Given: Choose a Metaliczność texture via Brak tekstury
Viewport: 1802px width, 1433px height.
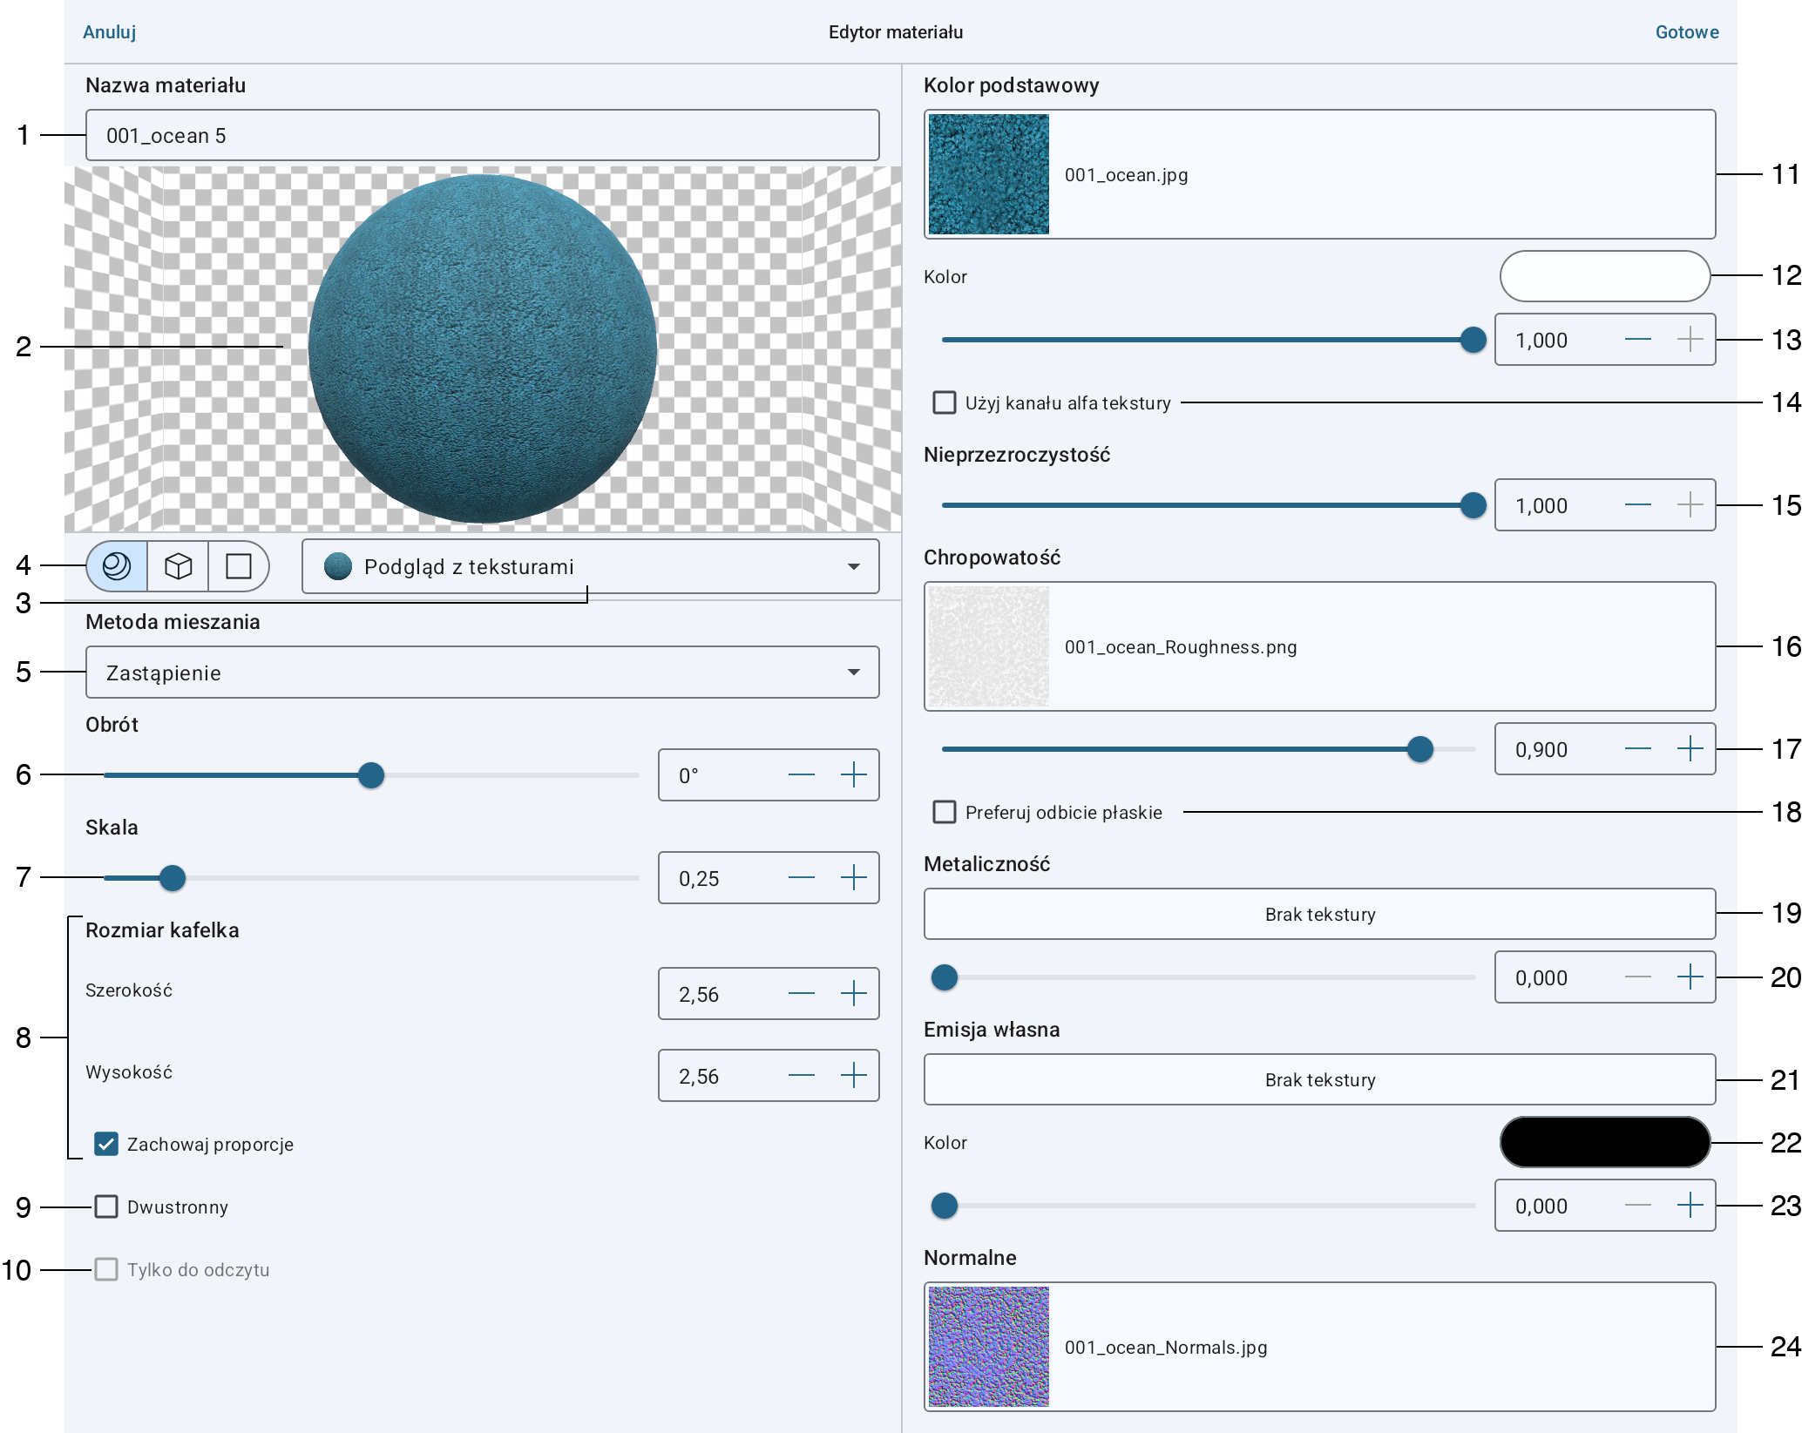Looking at the screenshot, I should pyautogui.click(x=1319, y=914).
